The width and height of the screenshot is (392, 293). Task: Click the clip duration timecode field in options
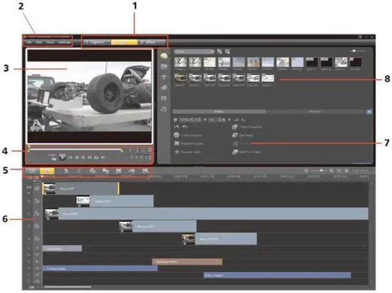click(190, 120)
